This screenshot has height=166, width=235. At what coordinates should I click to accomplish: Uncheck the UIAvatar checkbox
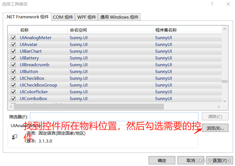[13, 45]
